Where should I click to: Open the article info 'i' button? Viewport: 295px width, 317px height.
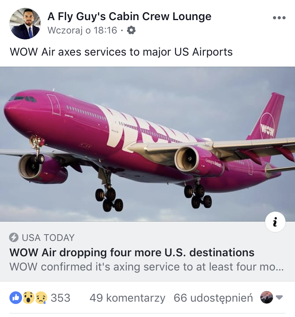[x=275, y=222]
